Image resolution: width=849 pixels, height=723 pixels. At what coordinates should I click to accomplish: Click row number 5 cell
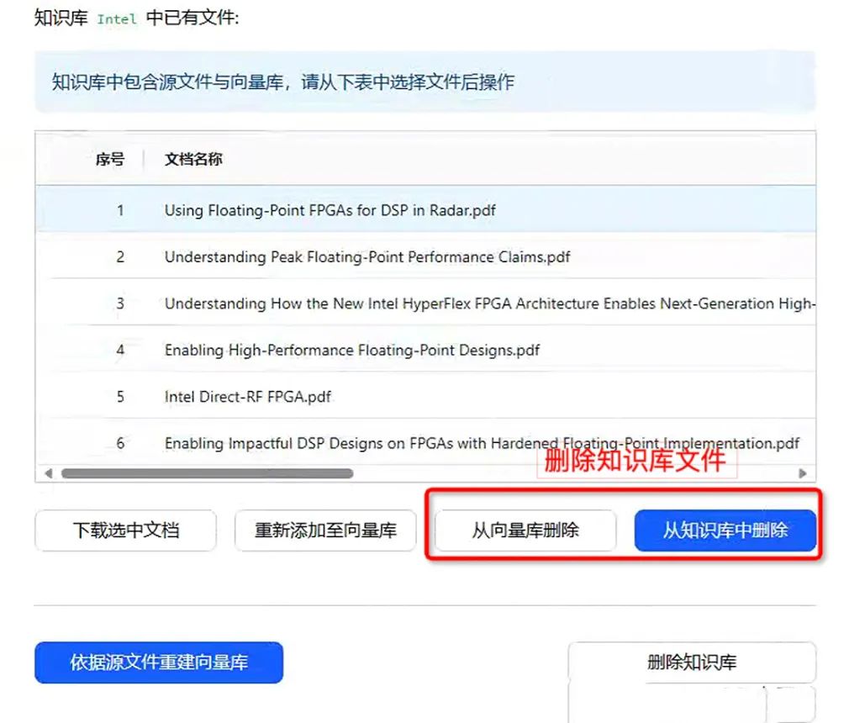click(120, 396)
